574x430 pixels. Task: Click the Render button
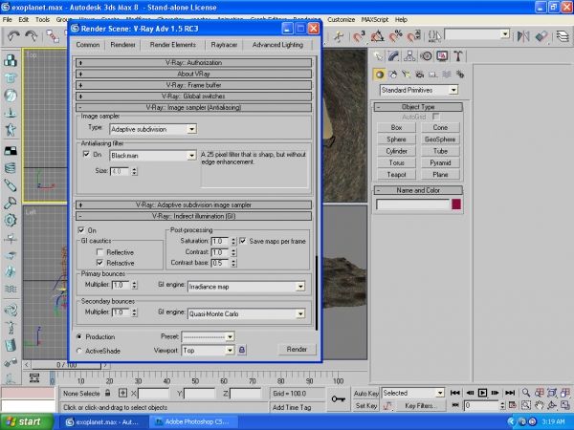point(297,349)
